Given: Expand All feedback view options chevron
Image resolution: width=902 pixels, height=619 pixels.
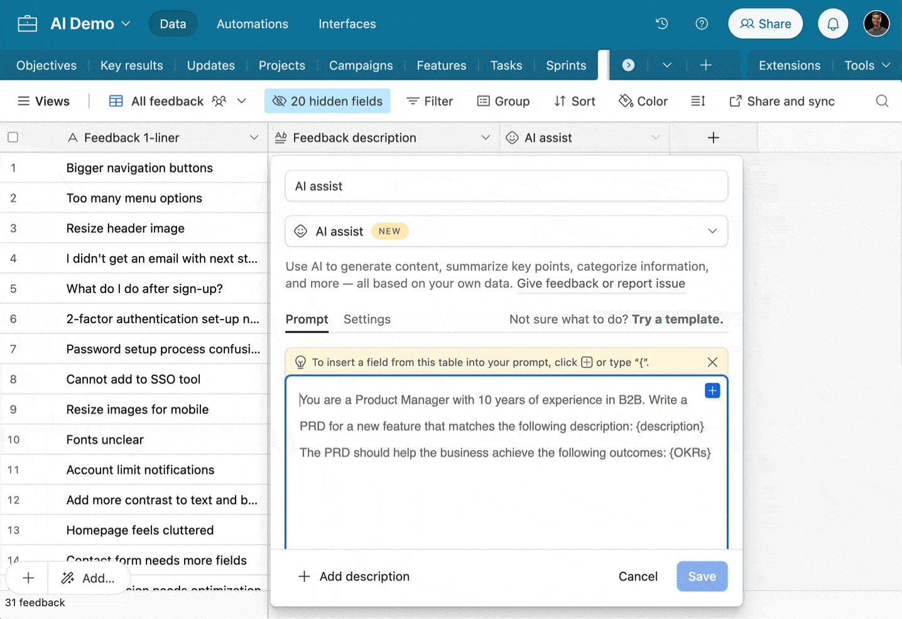Looking at the screenshot, I should coord(241,101).
